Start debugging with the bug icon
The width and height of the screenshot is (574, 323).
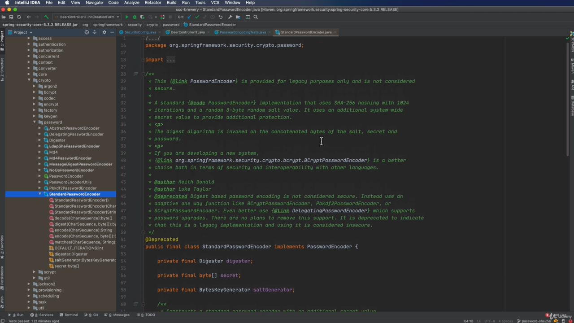coord(135,17)
